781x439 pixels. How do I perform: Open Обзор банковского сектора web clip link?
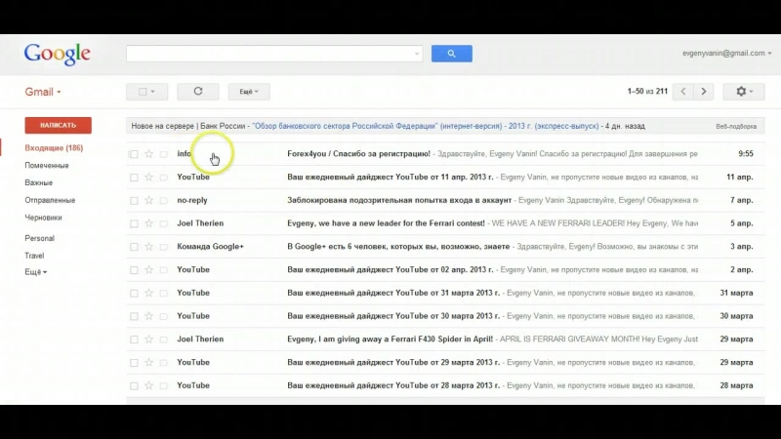pyautogui.click(x=426, y=126)
